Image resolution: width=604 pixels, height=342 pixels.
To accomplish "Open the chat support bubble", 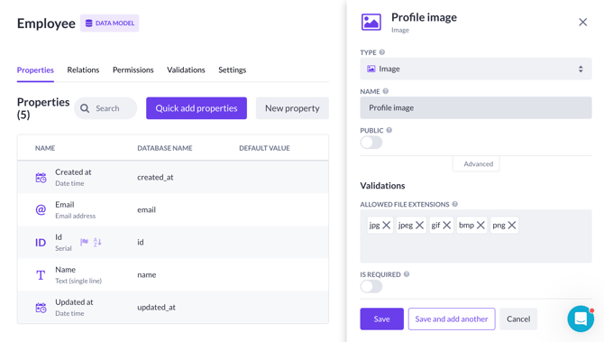I will [x=581, y=319].
